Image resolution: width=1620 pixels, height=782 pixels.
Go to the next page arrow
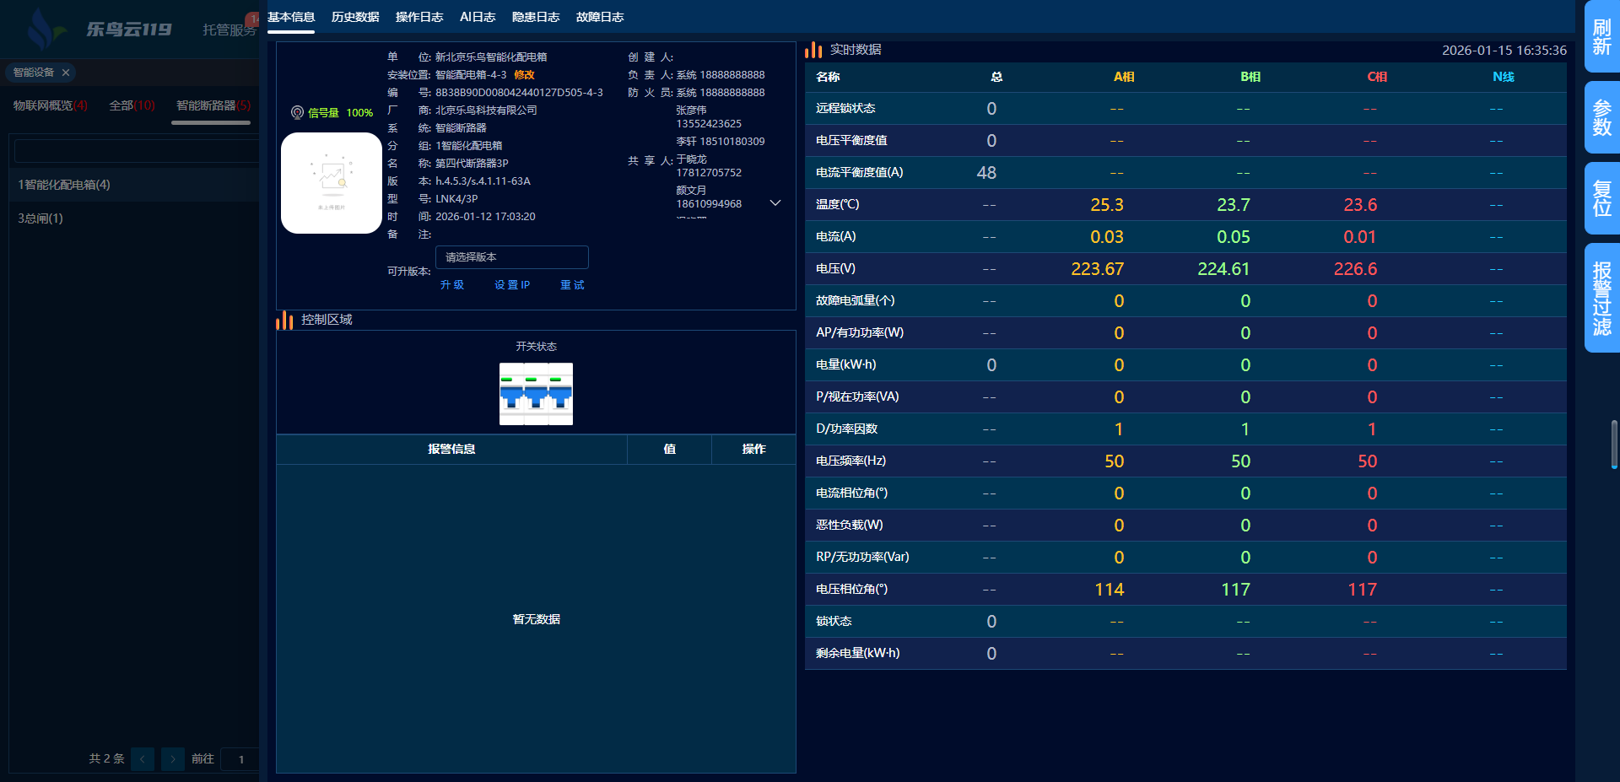173,759
